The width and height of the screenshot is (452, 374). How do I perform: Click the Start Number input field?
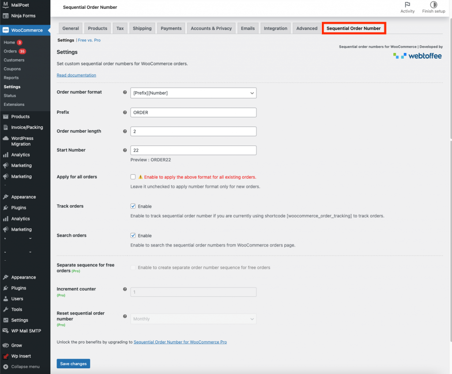pyautogui.click(x=193, y=150)
